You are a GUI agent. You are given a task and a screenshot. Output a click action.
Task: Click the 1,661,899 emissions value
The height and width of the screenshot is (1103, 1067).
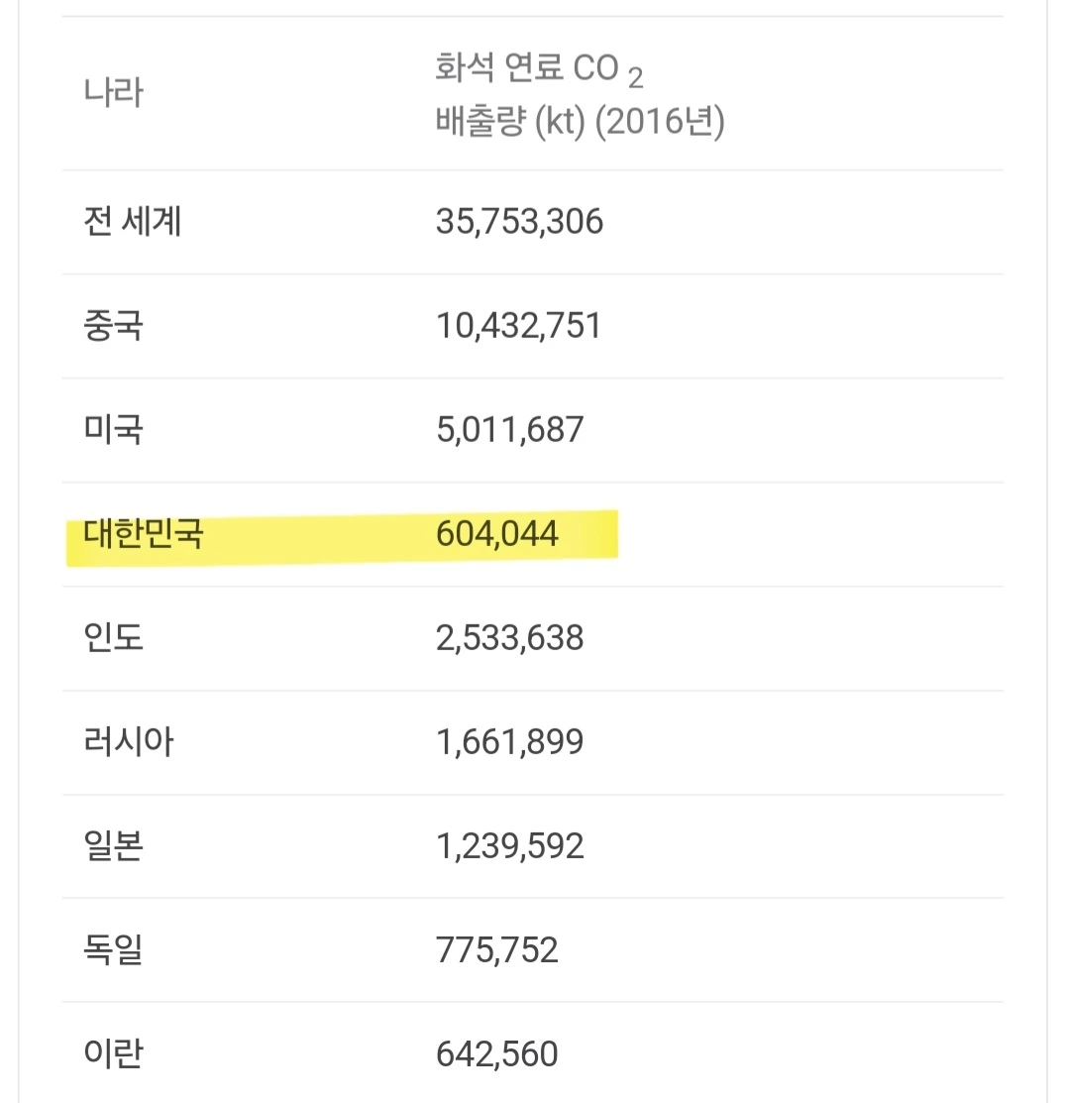click(510, 742)
